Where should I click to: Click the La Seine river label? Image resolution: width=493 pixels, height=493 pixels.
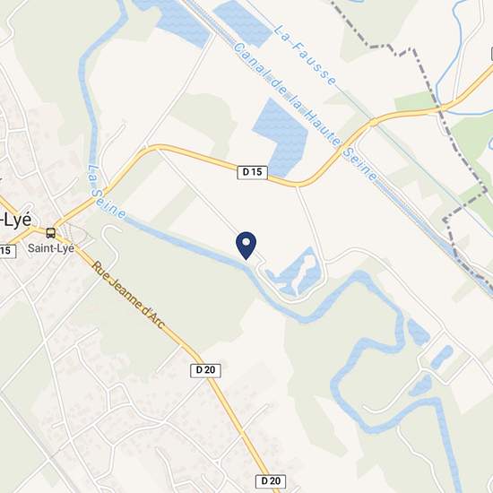coord(106,193)
